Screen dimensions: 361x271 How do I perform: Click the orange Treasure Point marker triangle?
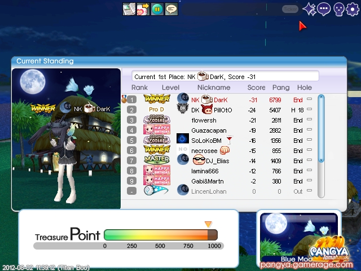[x=208, y=224]
